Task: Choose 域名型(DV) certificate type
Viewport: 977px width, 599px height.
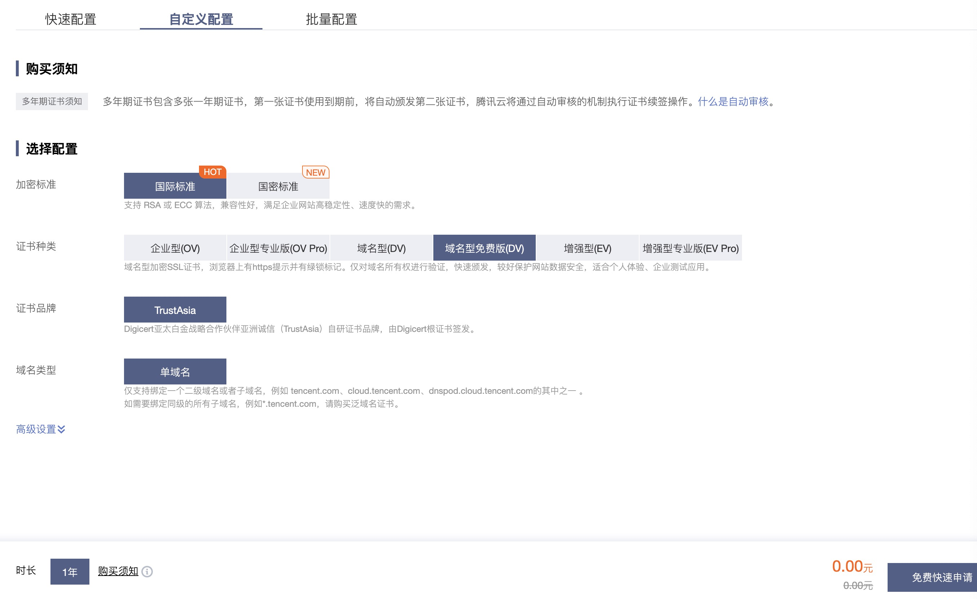Action: pyautogui.click(x=381, y=248)
